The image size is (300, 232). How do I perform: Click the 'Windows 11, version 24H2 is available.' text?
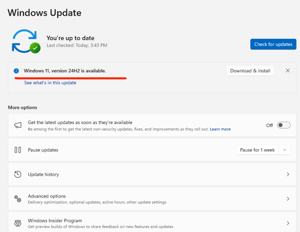click(x=65, y=71)
